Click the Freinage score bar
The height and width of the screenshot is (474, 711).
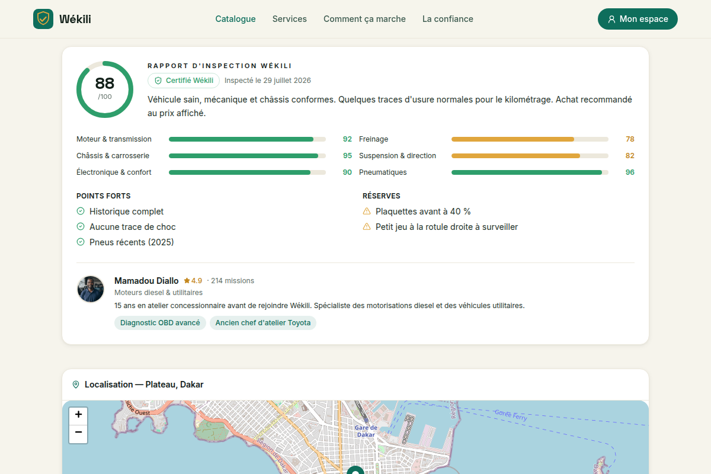point(530,139)
